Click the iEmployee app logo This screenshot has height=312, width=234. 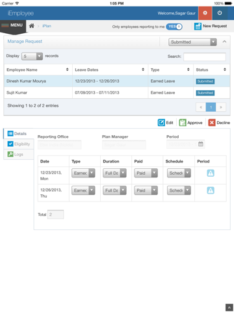tap(21, 13)
